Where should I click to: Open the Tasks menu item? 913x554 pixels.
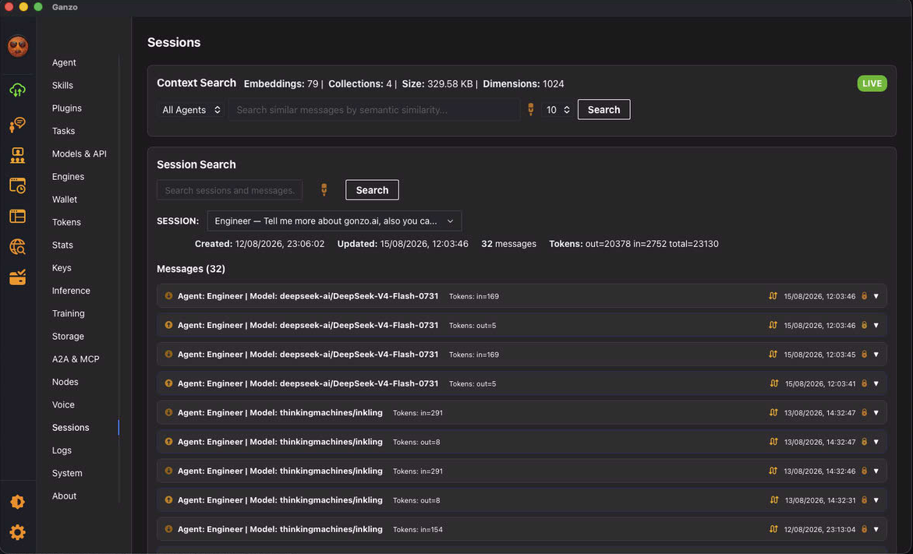click(x=63, y=131)
